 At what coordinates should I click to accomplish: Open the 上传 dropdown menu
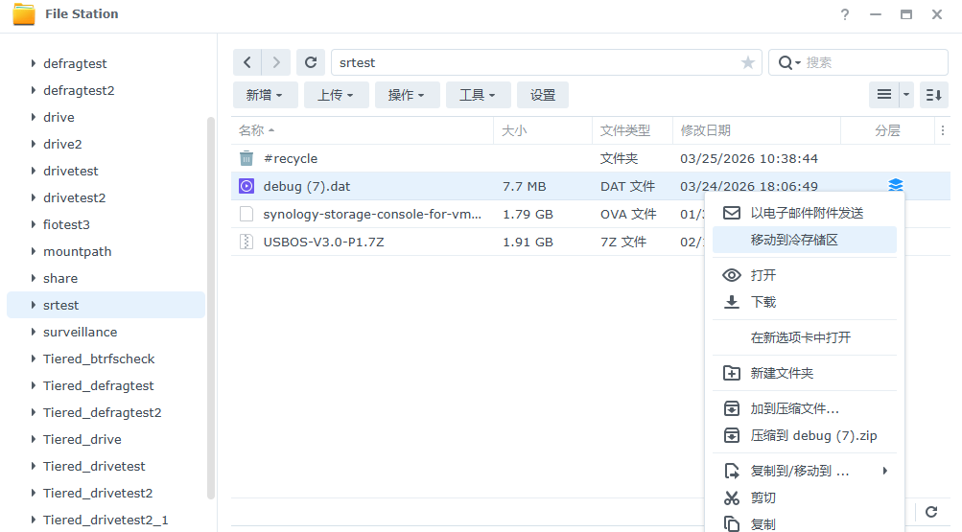[336, 95]
